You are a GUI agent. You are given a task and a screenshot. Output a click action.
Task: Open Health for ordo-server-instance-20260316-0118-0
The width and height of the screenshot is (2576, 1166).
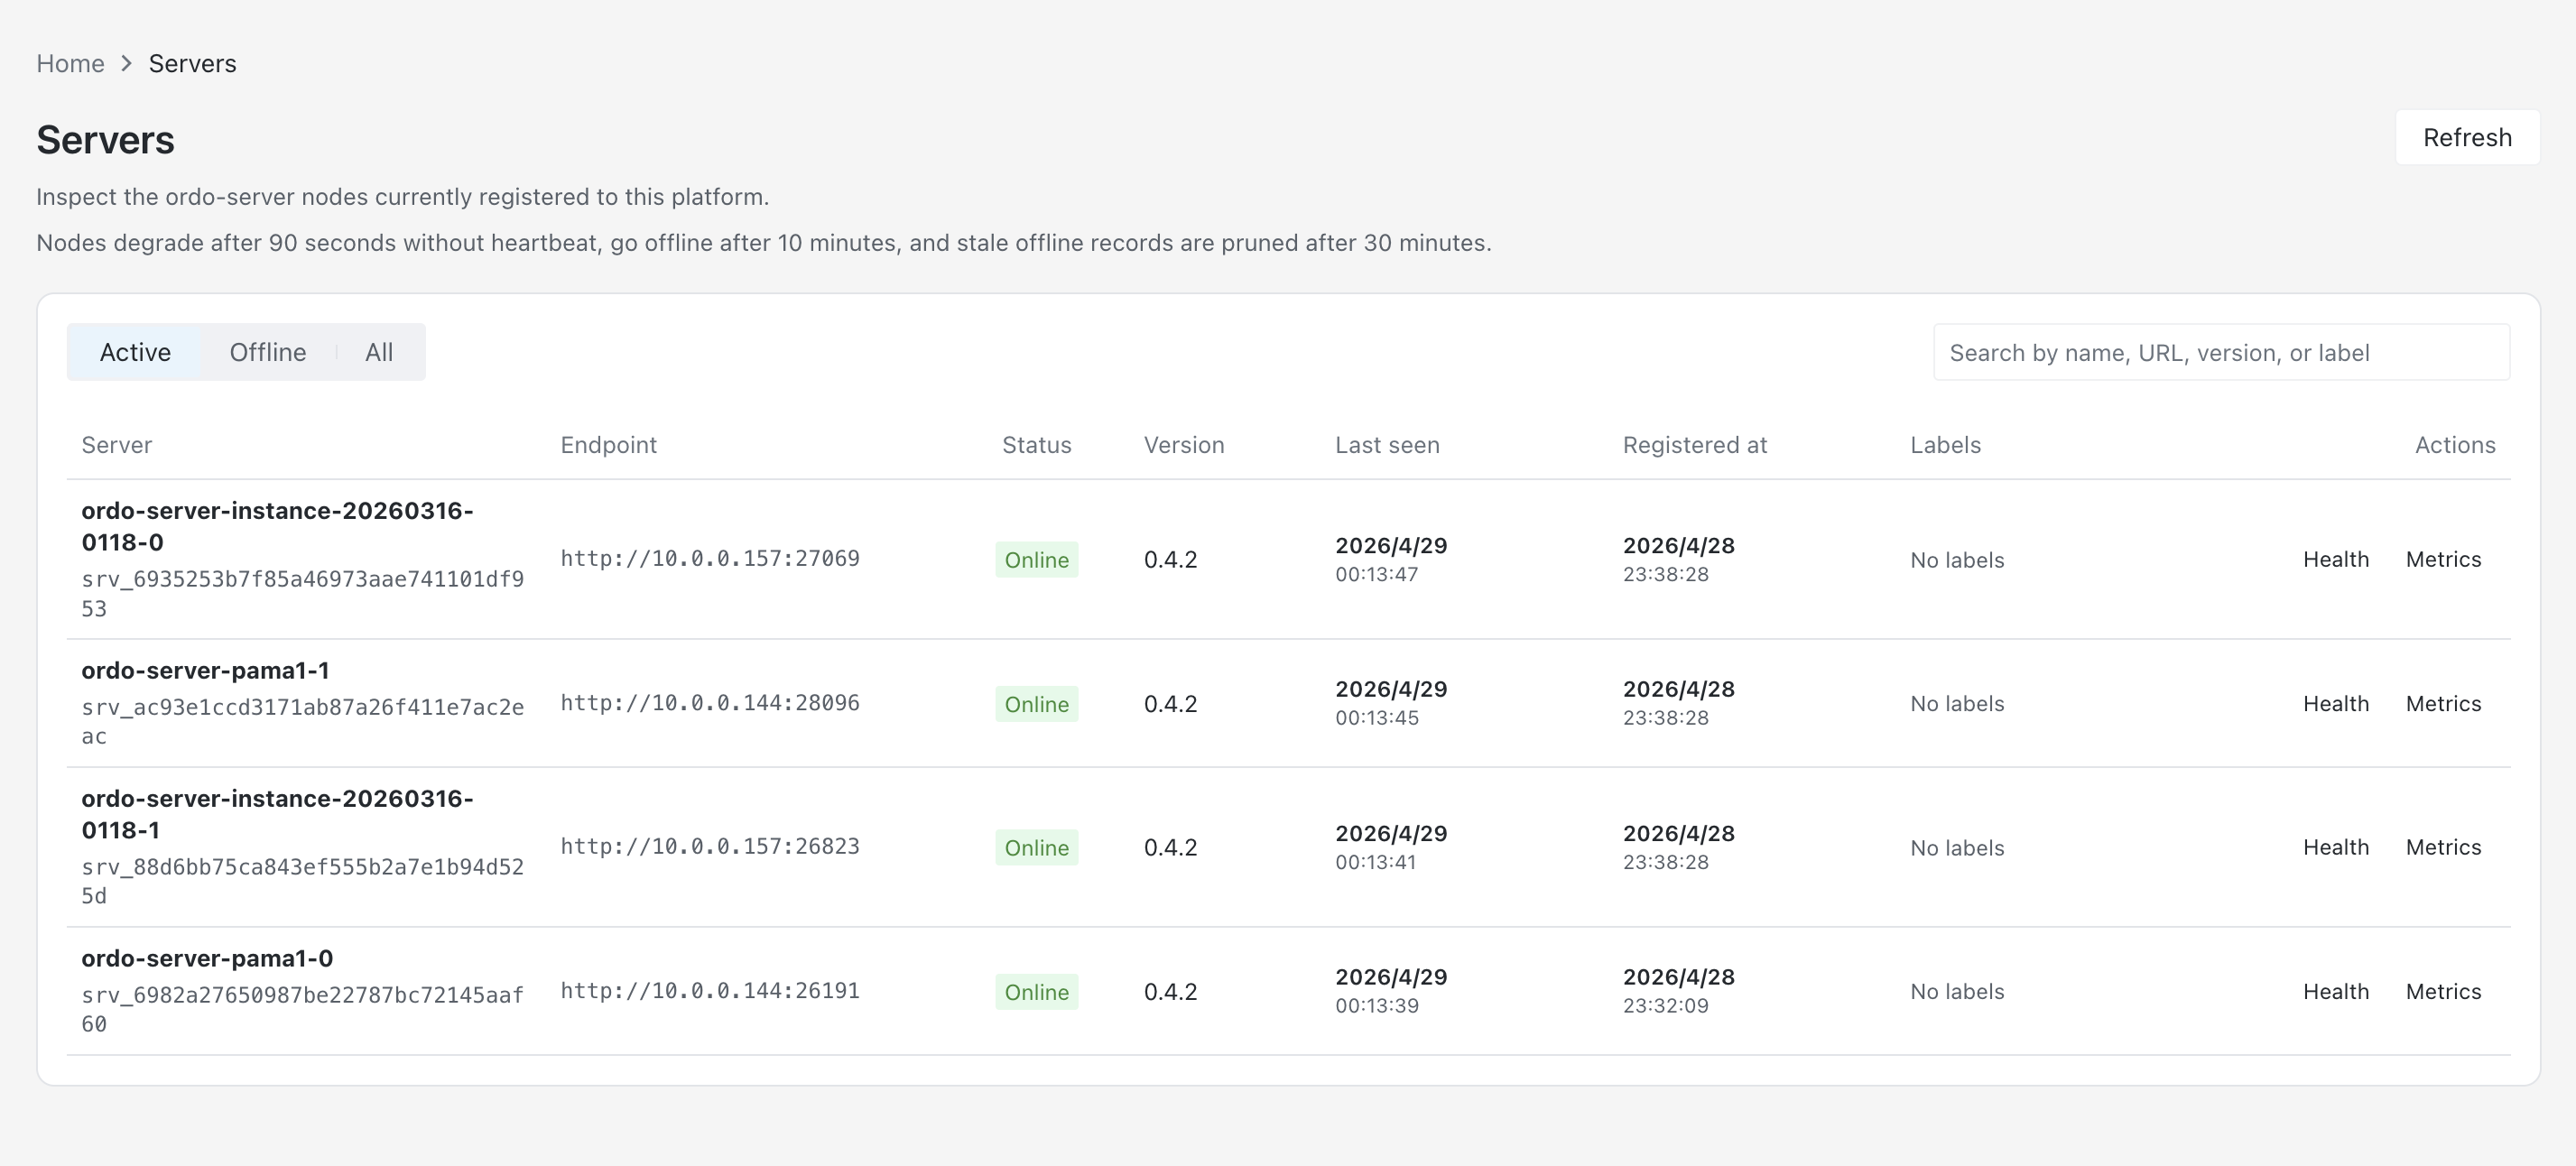point(2335,559)
